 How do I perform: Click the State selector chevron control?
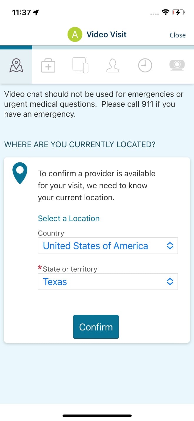170,282
